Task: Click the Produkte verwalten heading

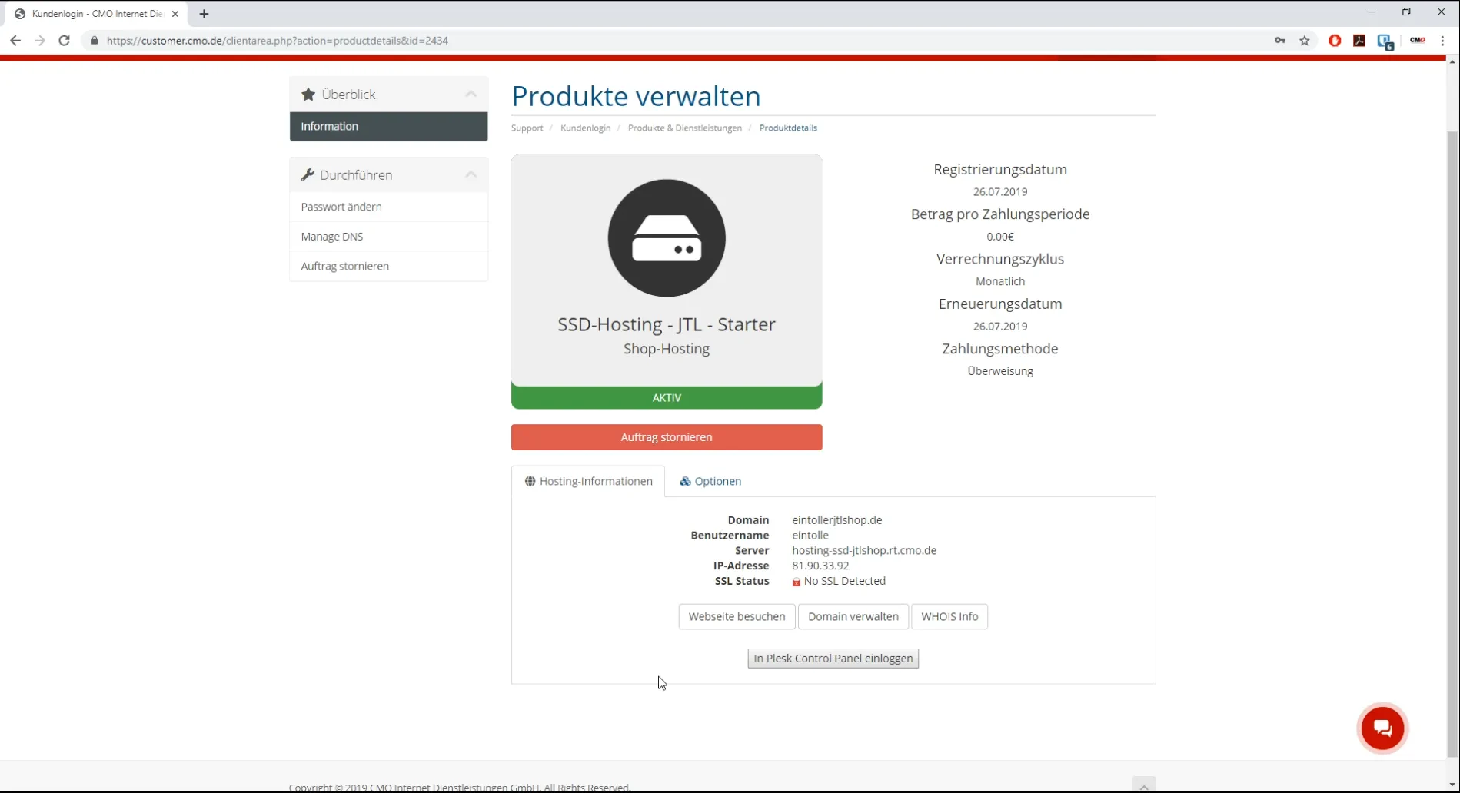Action: (x=636, y=96)
